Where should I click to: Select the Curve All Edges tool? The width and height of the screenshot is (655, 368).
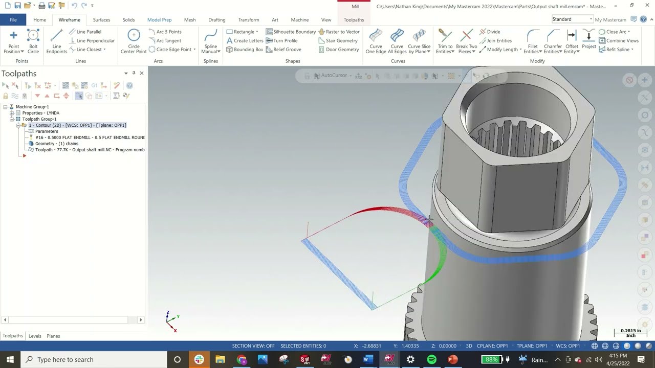(397, 41)
